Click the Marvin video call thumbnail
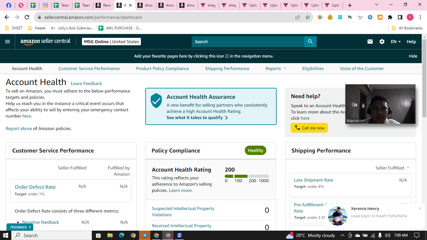The height and width of the screenshot is (240, 427). point(380,104)
